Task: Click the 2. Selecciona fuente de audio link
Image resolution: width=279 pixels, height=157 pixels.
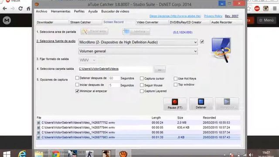Action: pos(56,41)
